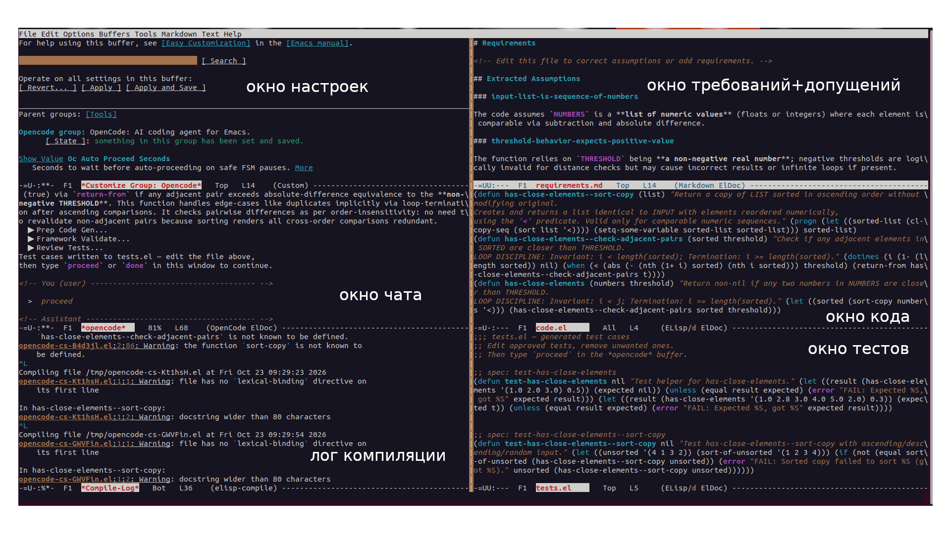This screenshot has height=534, width=951.
Task: Click the 81% position indicator in *opencode* mode line
Action: (155, 328)
